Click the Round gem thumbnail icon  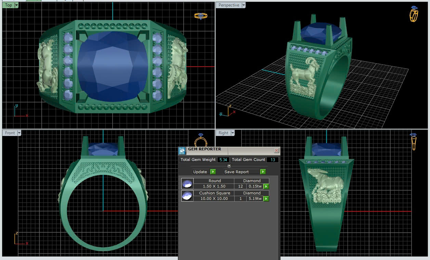187,184
